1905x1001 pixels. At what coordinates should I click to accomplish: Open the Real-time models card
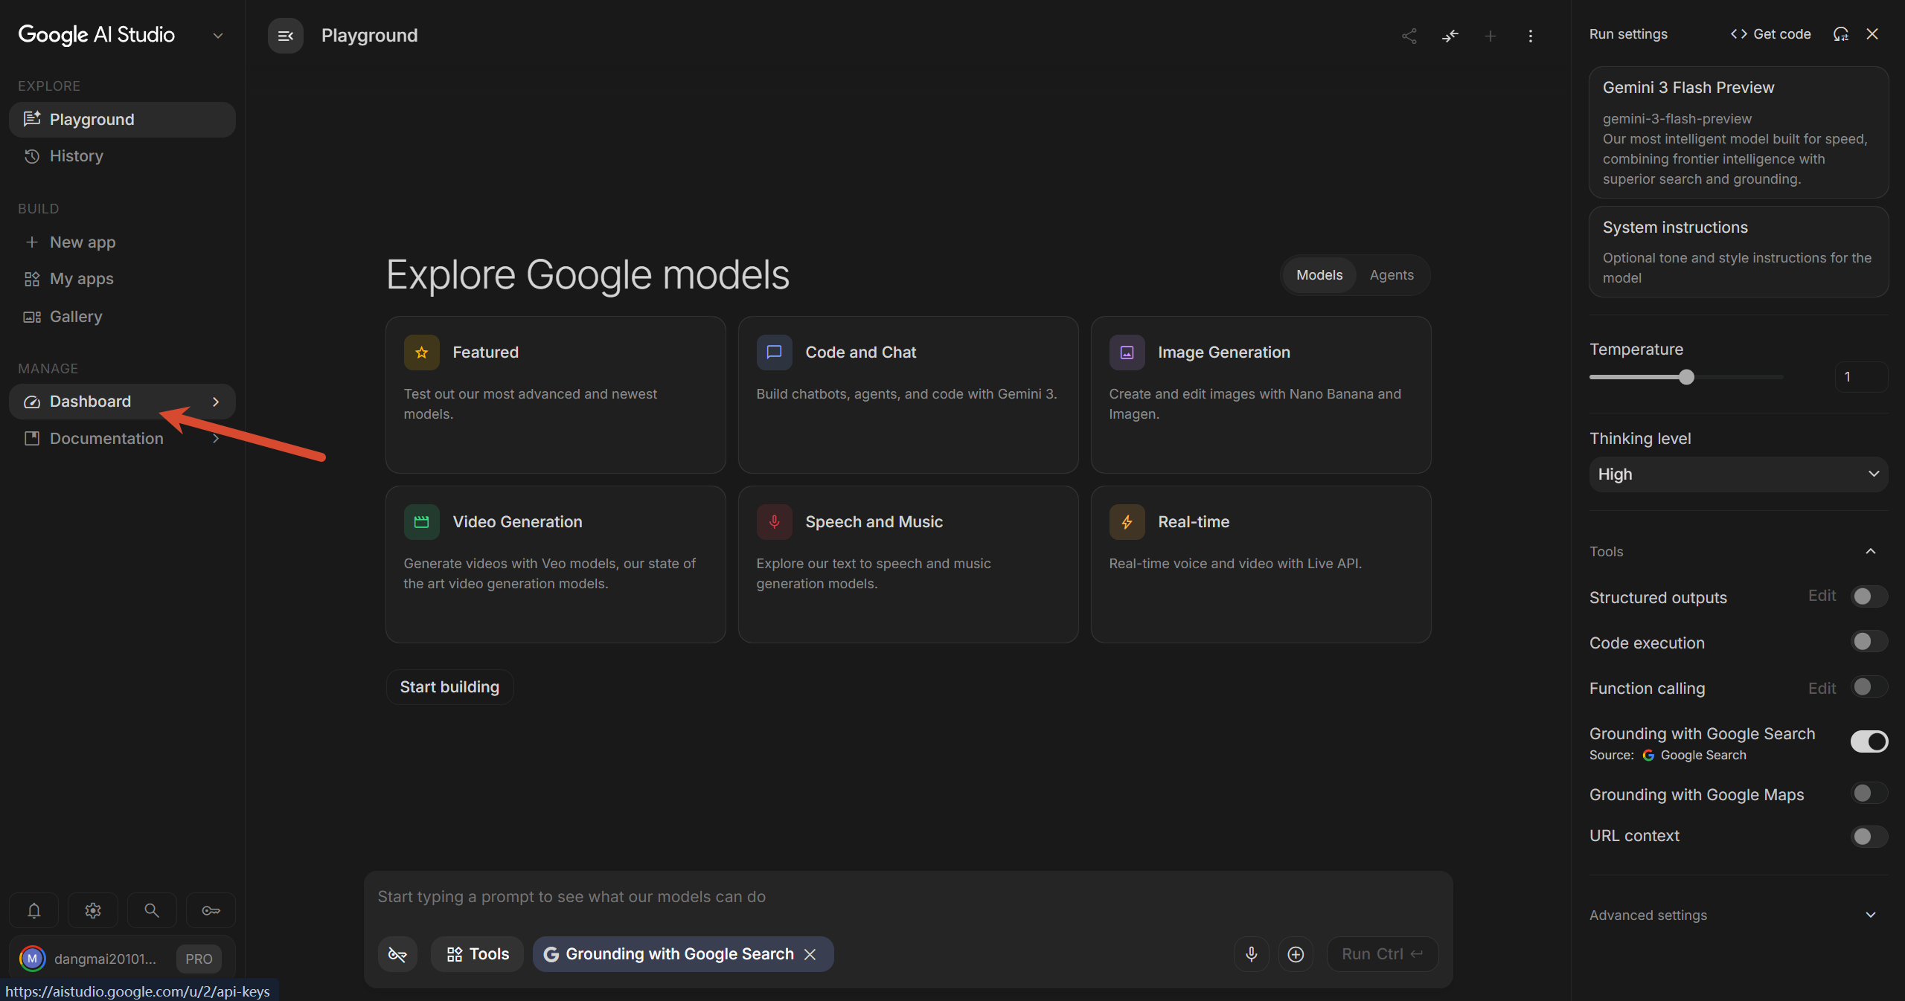pos(1261,564)
